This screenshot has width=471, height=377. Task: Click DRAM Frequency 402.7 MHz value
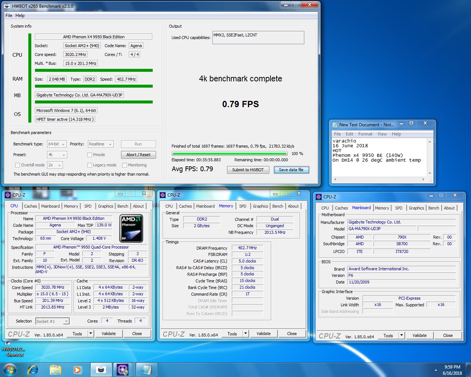click(x=247, y=248)
